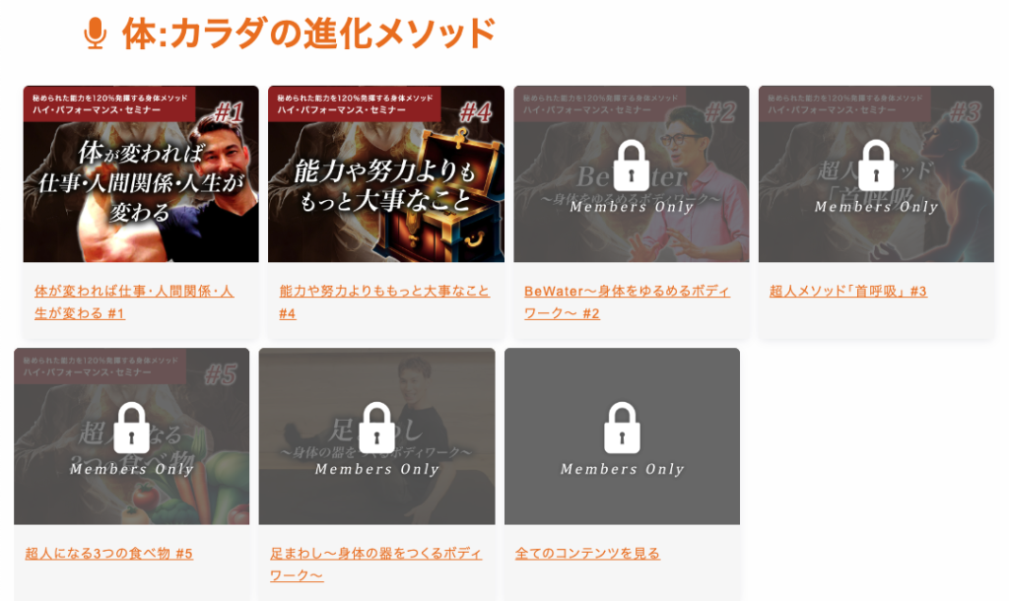The image size is (1009, 601).
Task: Open link 能力や努力よりももっと大事なこと #4
Action: tap(384, 301)
